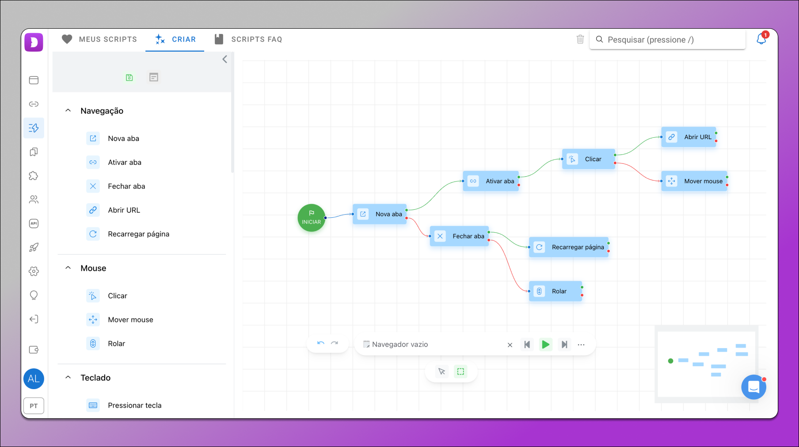Image resolution: width=799 pixels, height=447 pixels.
Task: Focus the Pesquisar search field
Action: [667, 40]
